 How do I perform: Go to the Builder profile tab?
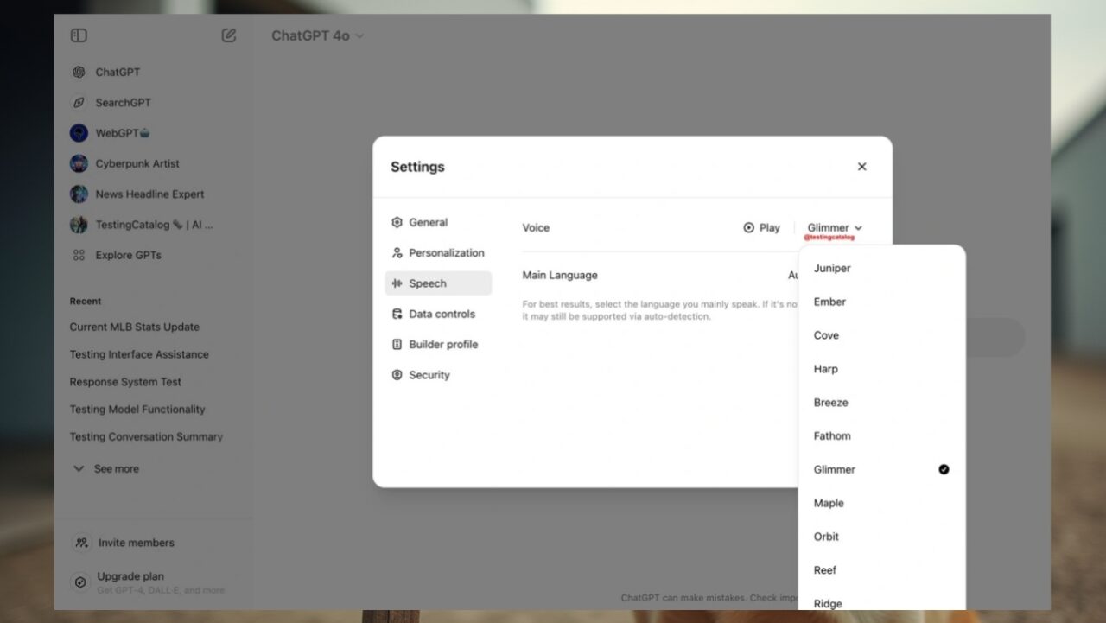coord(438,344)
